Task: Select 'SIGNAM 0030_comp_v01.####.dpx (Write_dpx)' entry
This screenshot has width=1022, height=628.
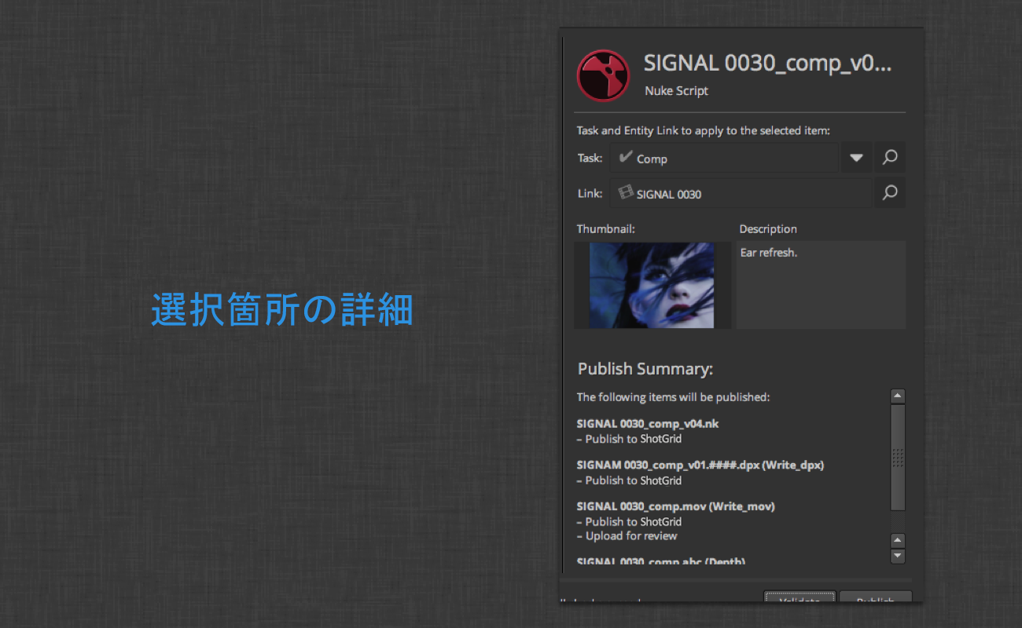Action: coord(700,465)
